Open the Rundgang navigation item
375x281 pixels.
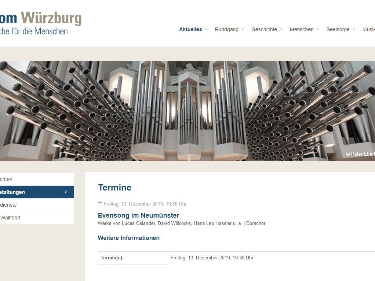[x=226, y=29]
